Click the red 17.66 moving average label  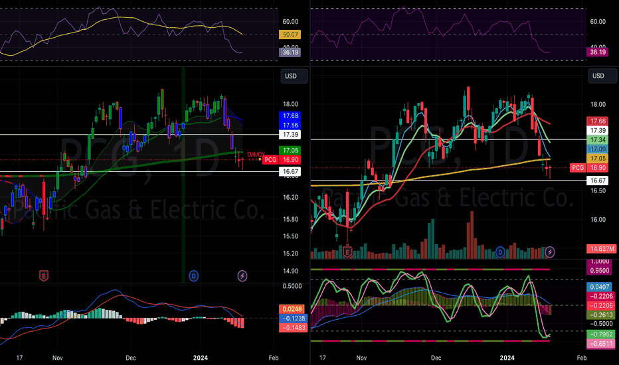pyautogui.click(x=598, y=121)
